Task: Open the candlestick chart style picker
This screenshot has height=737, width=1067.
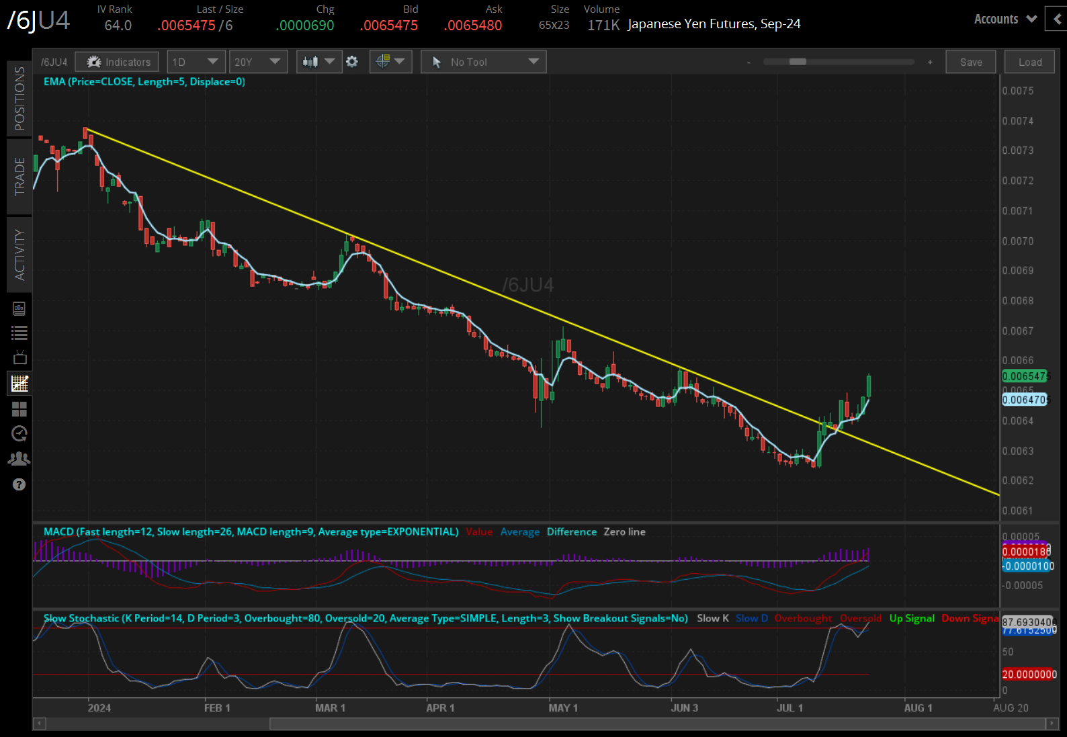Action: click(318, 62)
